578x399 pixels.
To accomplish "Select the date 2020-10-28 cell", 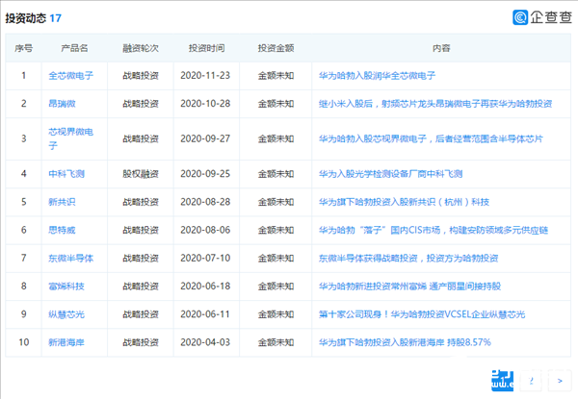I will click(x=205, y=103).
